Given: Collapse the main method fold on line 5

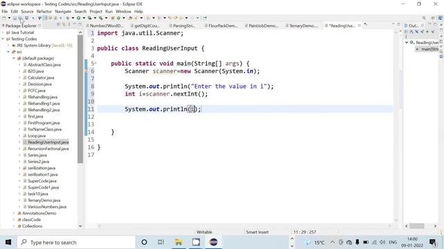Looking at the screenshot, I should point(96,63).
